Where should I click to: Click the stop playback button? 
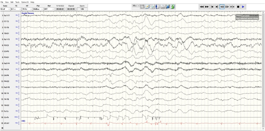point(238,7)
